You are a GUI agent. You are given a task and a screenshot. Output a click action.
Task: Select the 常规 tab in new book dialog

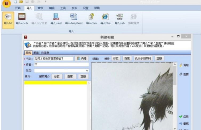(x=28, y=53)
